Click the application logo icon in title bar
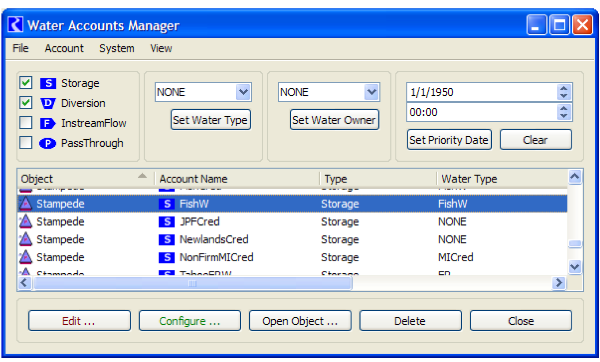 coord(15,25)
